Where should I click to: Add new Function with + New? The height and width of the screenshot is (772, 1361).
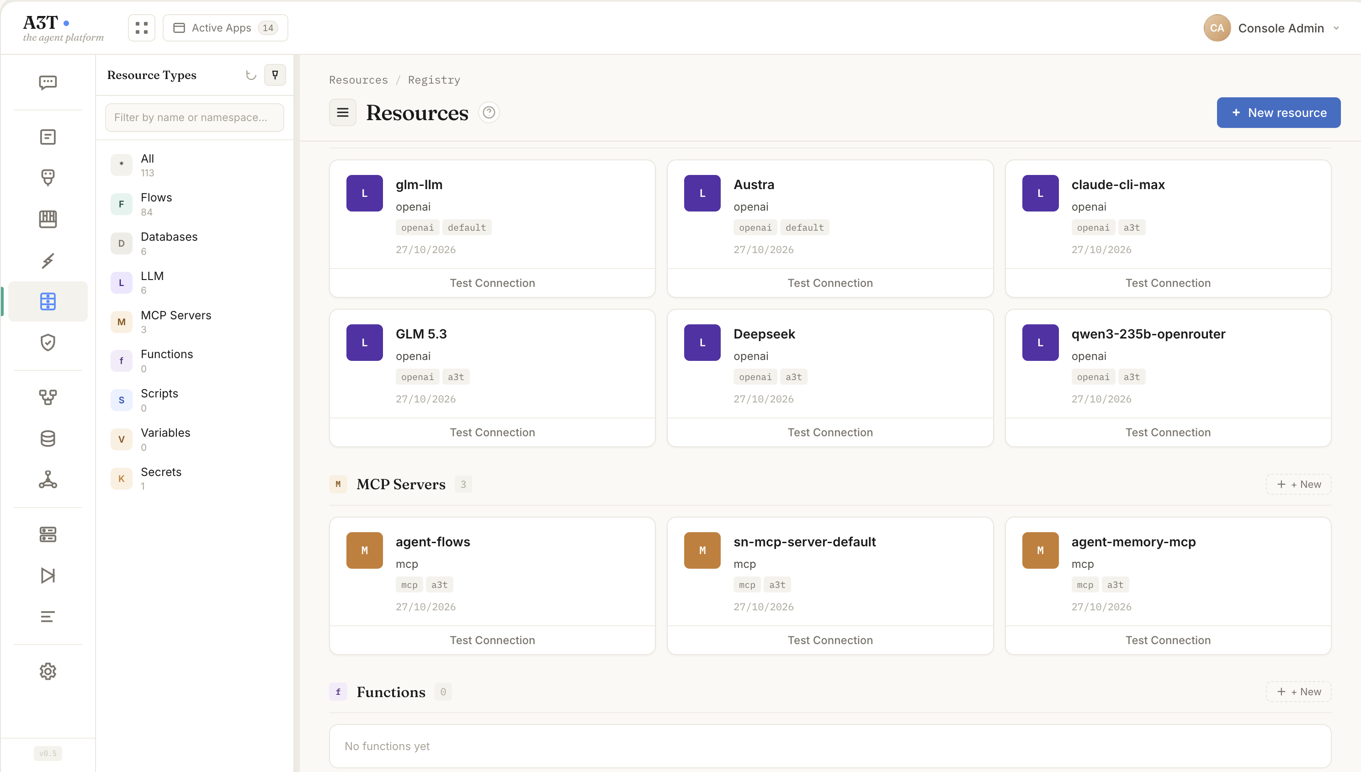(1298, 692)
